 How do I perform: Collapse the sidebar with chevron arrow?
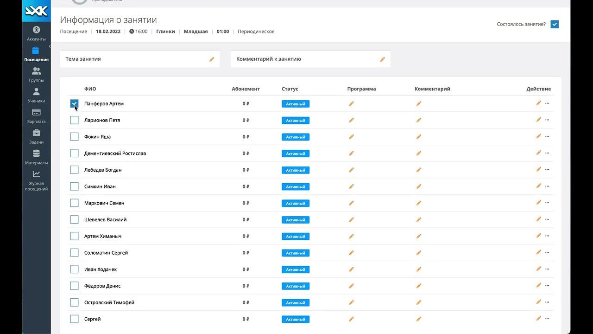[49, 46]
